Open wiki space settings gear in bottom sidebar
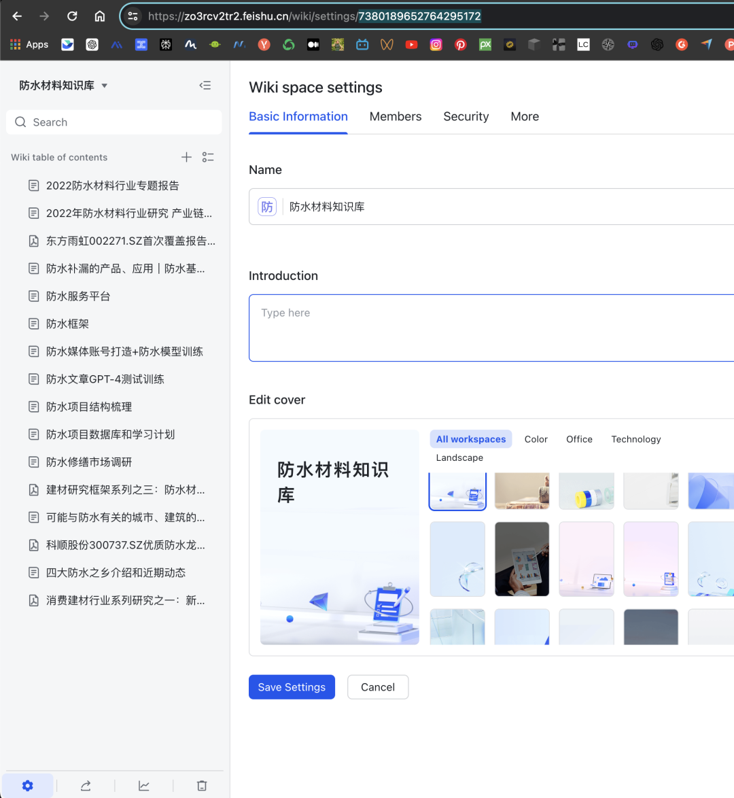This screenshot has height=798, width=734. point(27,785)
